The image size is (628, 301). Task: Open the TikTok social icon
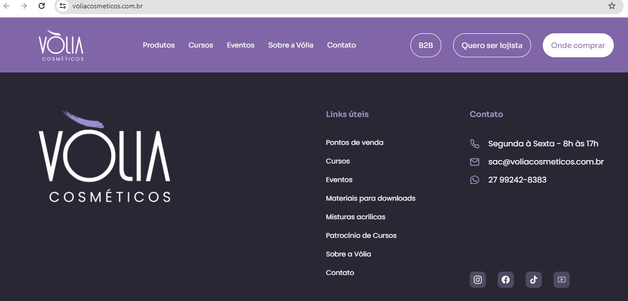click(x=533, y=280)
